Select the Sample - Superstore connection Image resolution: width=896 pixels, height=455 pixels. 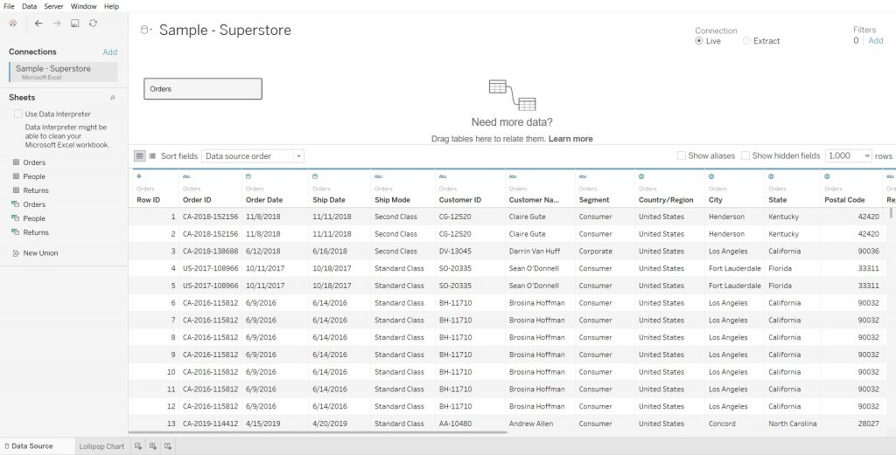63,72
